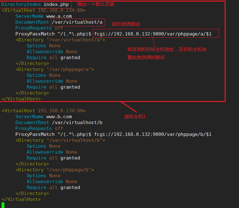Click the red annotation 虚拟主机1
This screenshot has height=208, width=239.
click(135, 117)
